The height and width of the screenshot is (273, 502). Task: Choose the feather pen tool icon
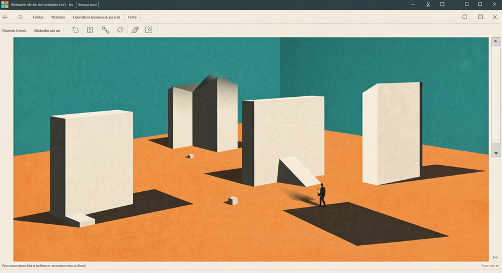click(135, 30)
